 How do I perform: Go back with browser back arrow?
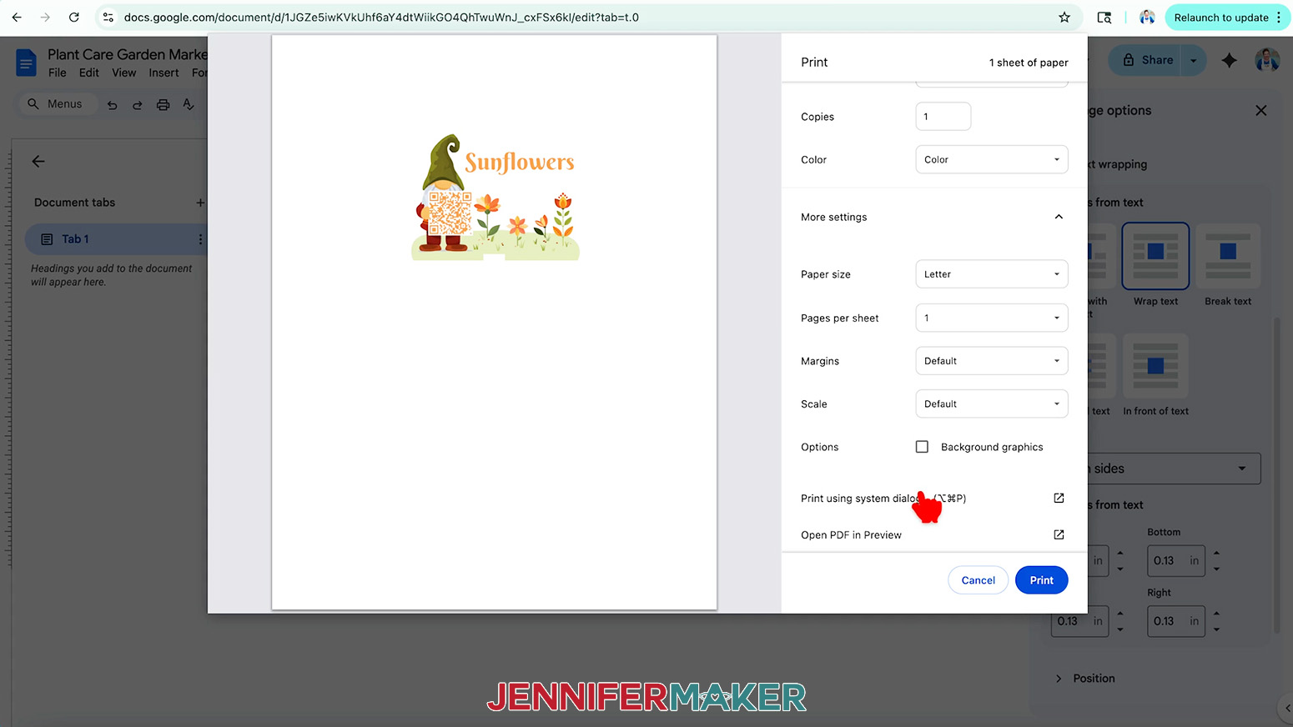click(17, 17)
